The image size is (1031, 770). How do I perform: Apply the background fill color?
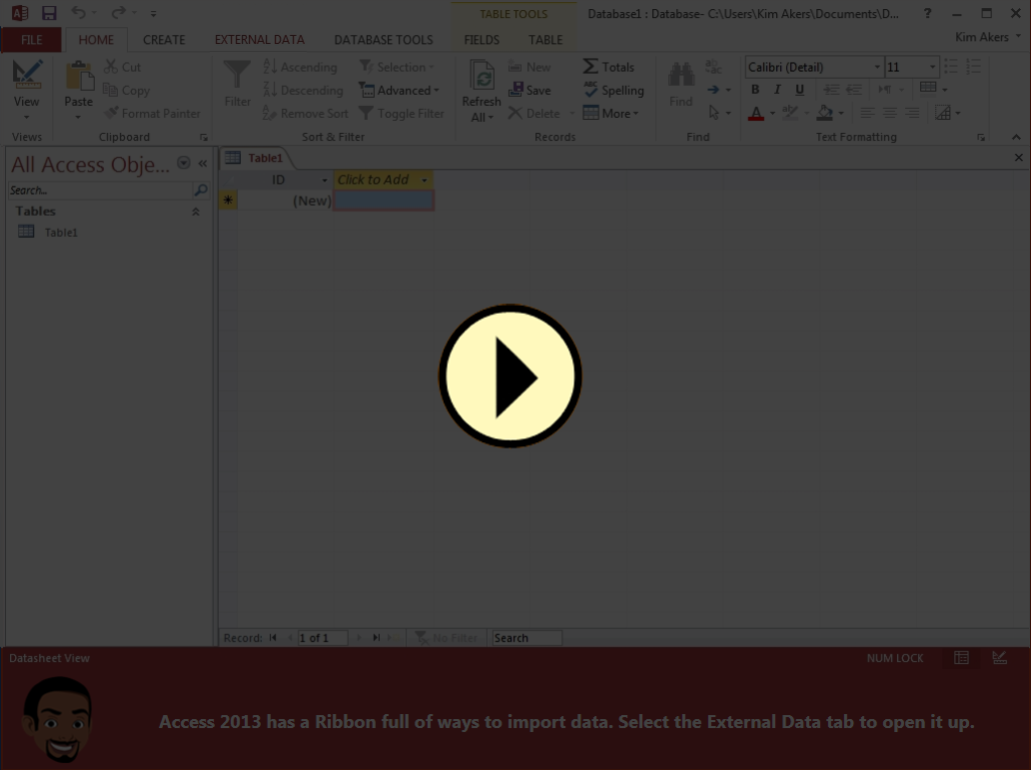pos(824,113)
